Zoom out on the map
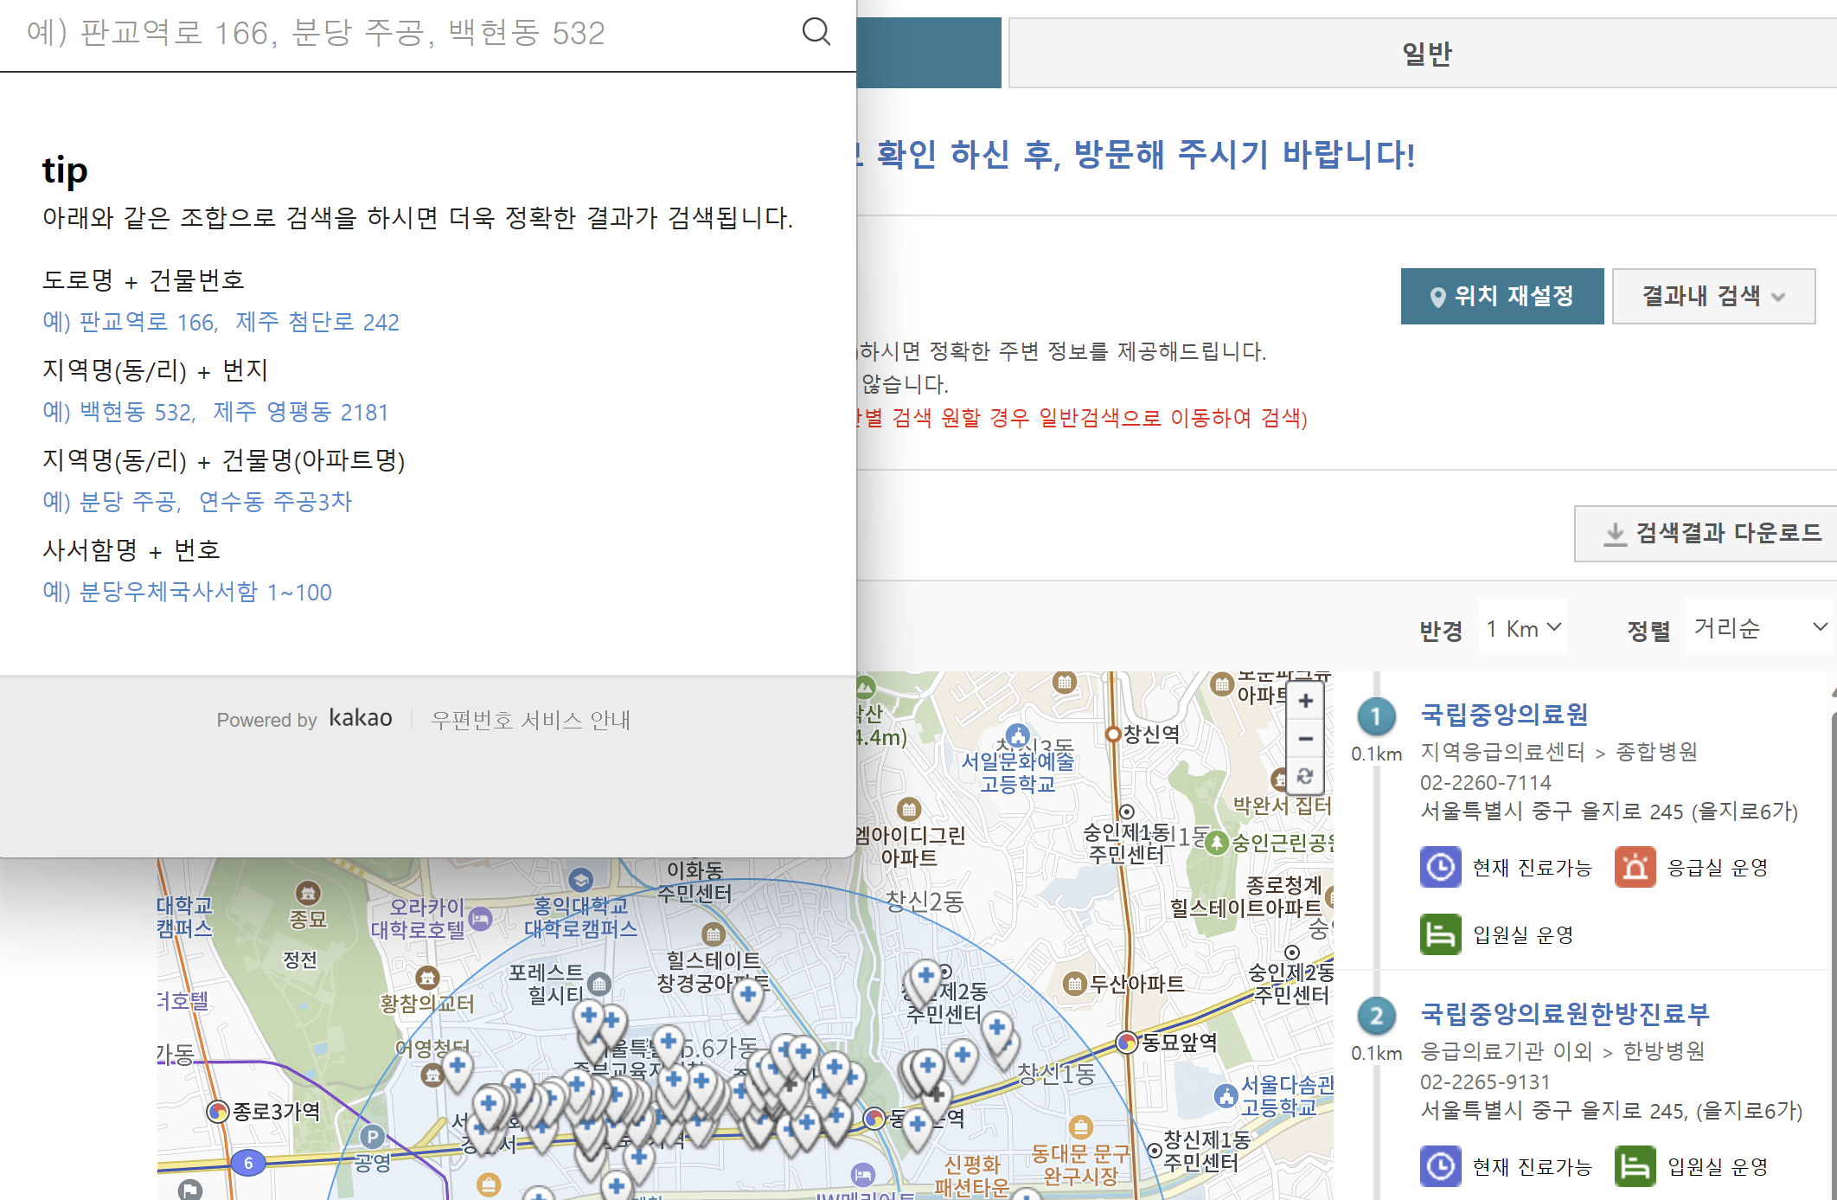 point(1304,739)
